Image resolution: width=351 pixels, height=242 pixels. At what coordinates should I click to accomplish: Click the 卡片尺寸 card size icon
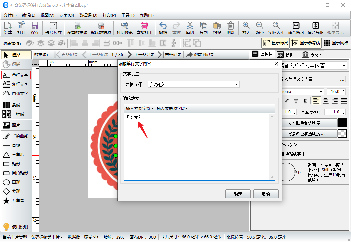coord(53,26)
